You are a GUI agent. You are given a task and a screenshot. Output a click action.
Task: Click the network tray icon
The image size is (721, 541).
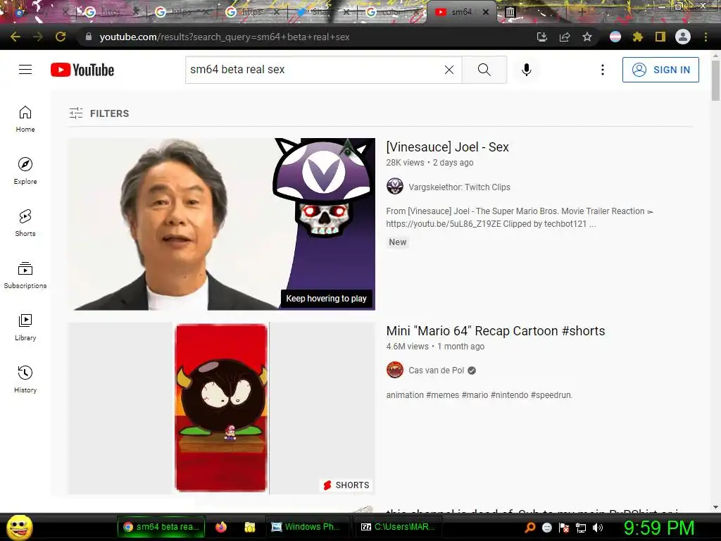(x=581, y=528)
